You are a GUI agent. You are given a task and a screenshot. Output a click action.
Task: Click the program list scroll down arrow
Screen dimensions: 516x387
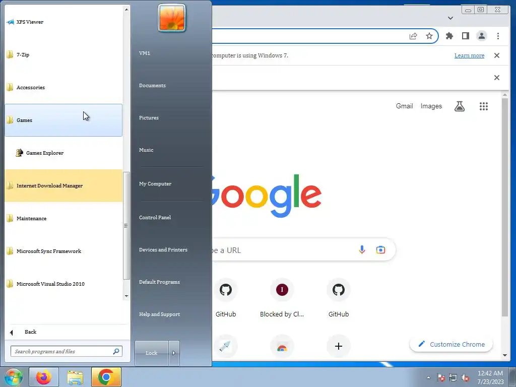[126, 296]
